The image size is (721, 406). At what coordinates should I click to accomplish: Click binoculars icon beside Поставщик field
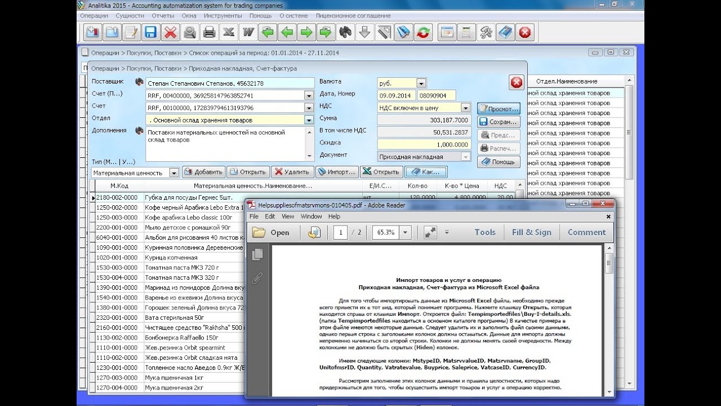pos(139,82)
